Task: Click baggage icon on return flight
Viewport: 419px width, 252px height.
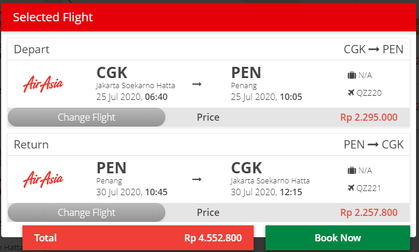Action: pyautogui.click(x=351, y=170)
